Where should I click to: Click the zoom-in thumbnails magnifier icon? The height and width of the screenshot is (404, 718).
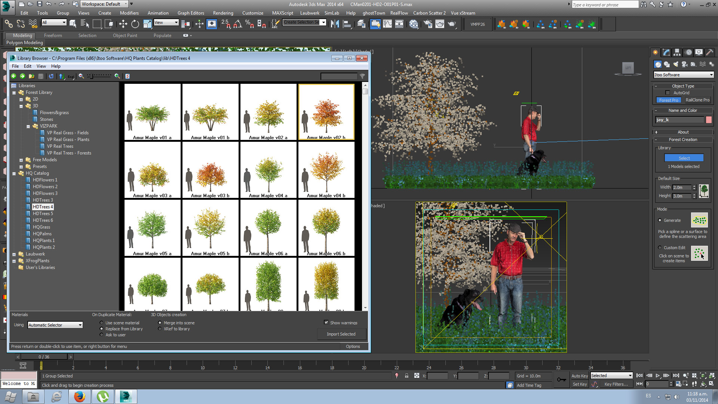[117, 76]
